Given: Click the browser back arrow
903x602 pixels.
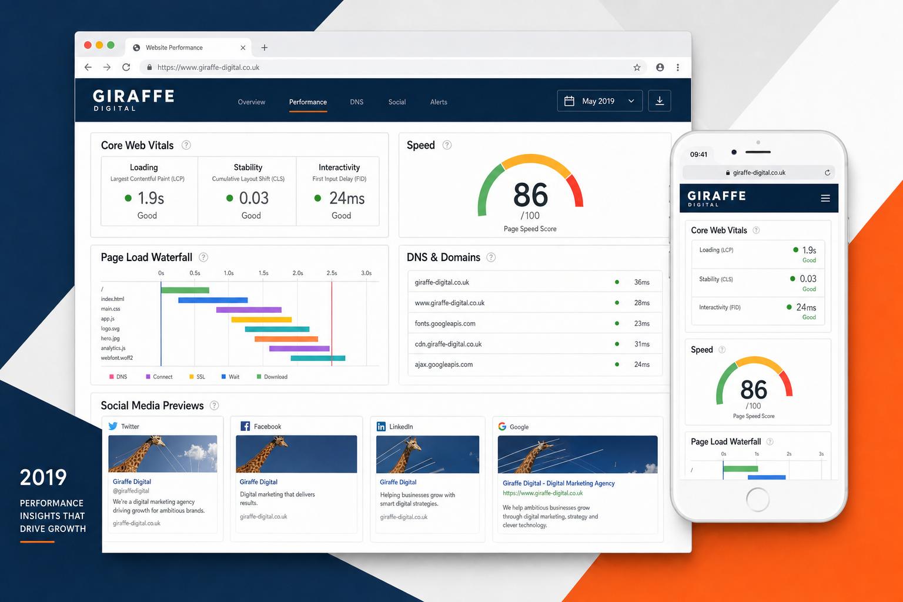Looking at the screenshot, I should pyautogui.click(x=88, y=68).
